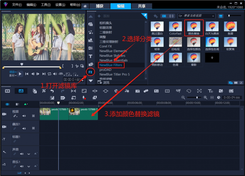Toggle video filter display button
This screenshot has height=176, width=245.
[164, 16]
